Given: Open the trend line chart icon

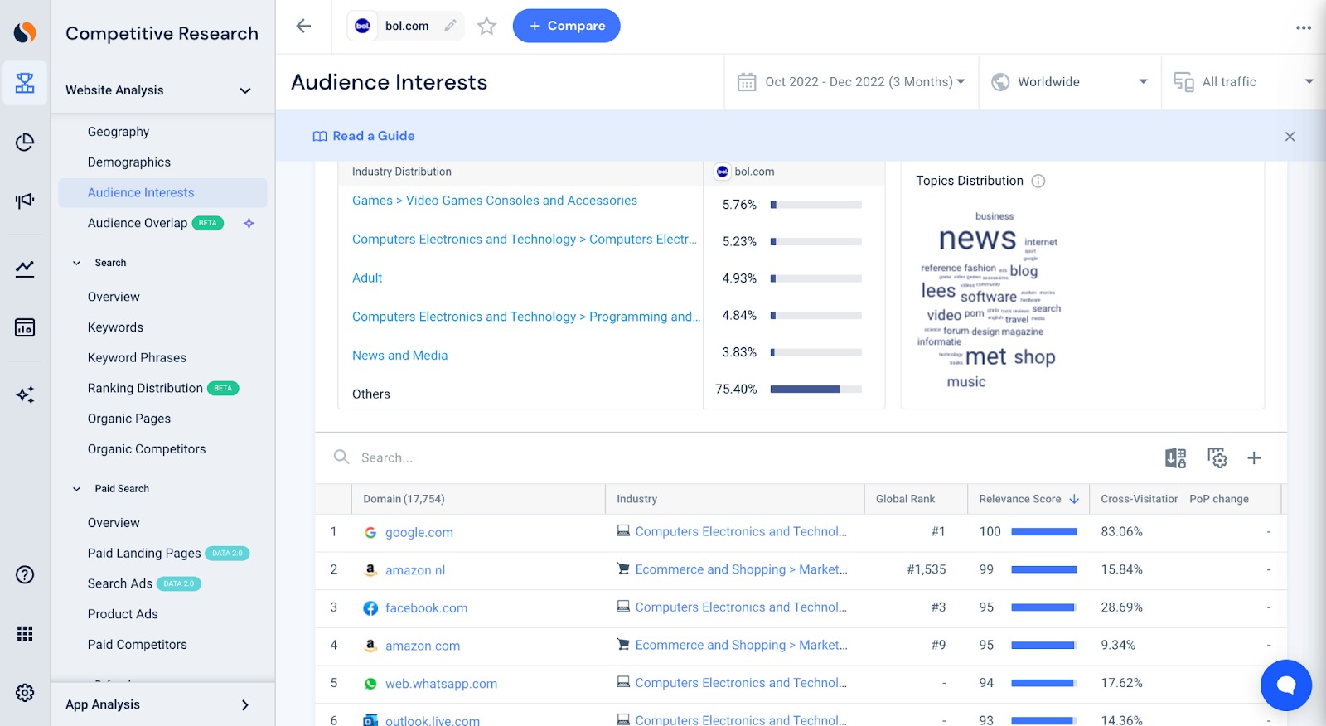Looking at the screenshot, I should tap(25, 269).
